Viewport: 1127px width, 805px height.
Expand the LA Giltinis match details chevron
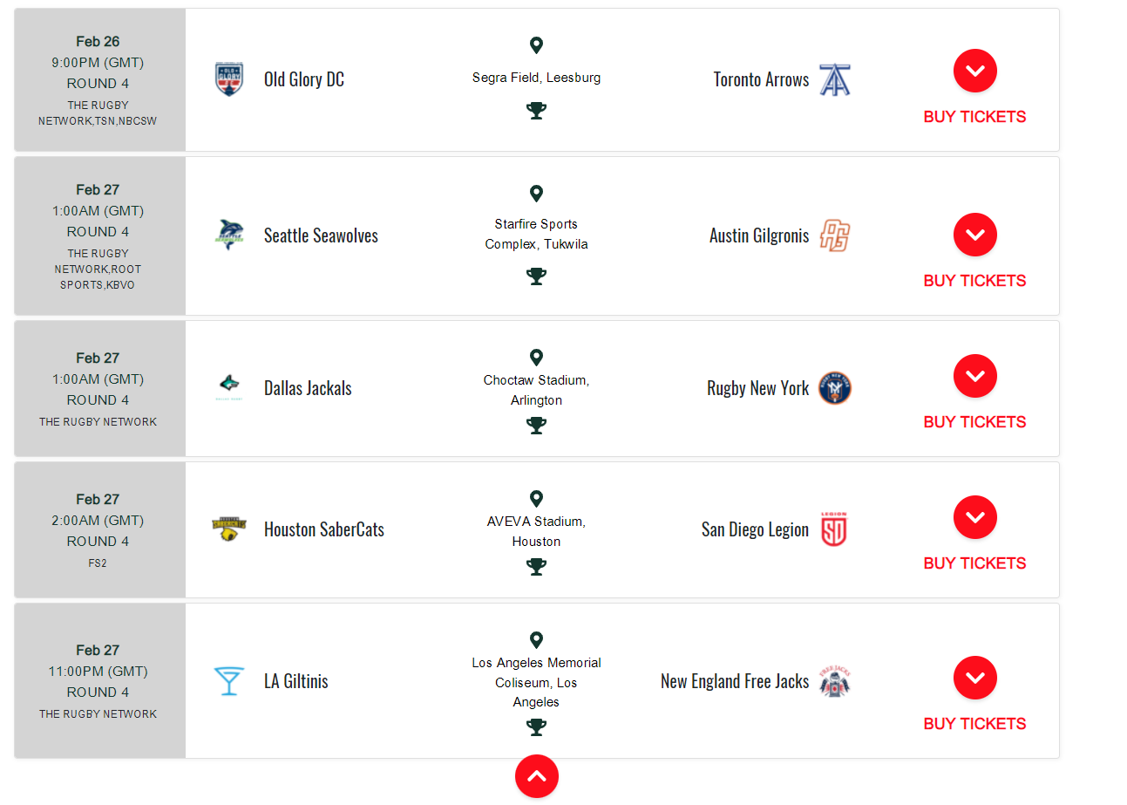click(974, 678)
